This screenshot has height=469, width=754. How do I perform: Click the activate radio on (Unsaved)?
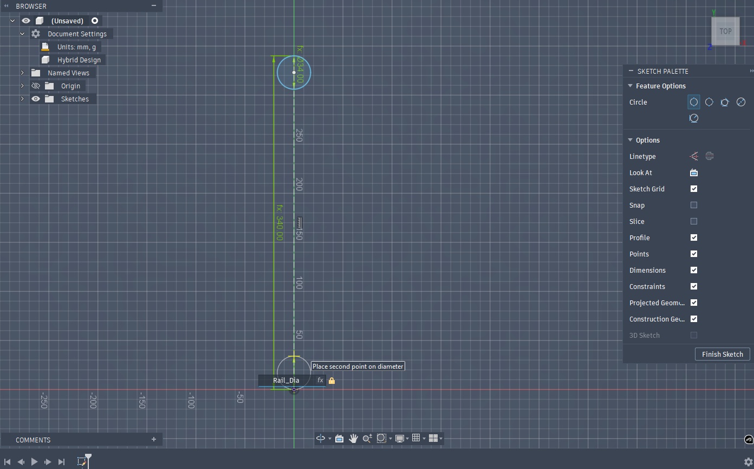pyautogui.click(x=95, y=21)
